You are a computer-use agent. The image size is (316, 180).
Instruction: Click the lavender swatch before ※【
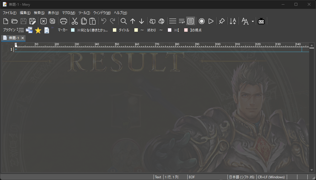[170, 30]
